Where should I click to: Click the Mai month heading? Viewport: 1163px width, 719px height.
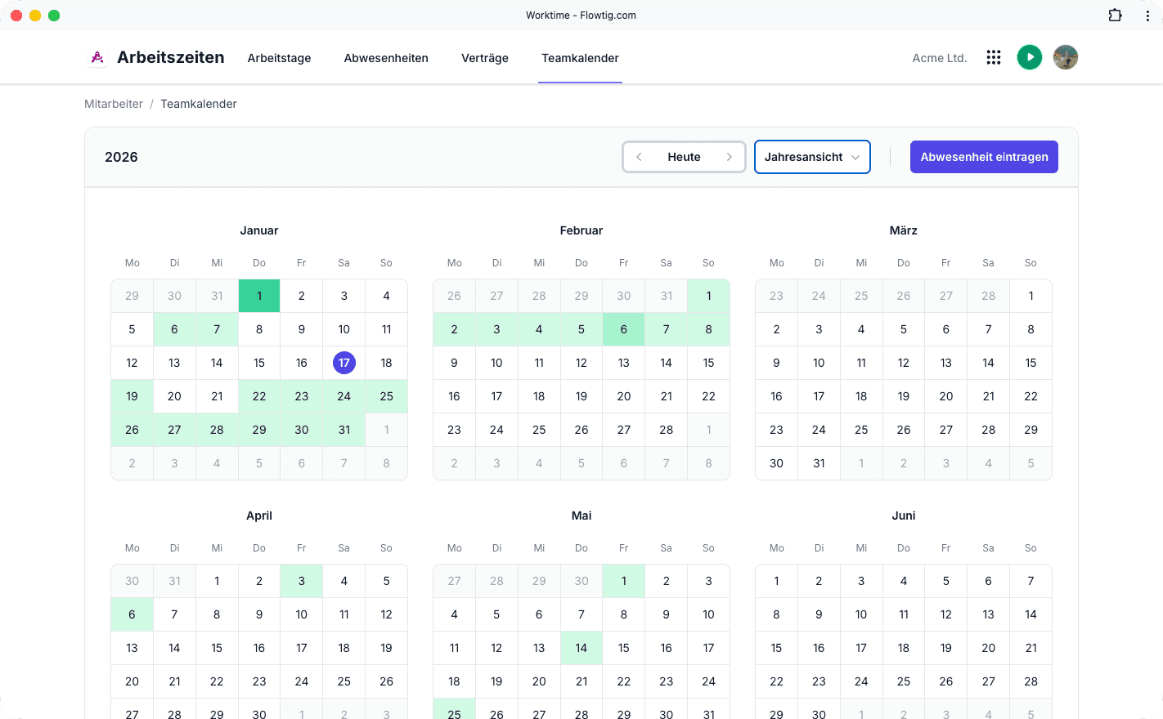coord(581,516)
